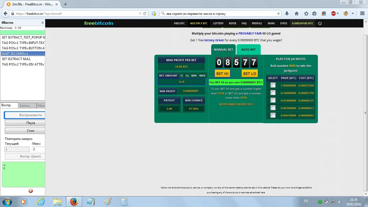
Task: Click the 0.00034100 BTC balance
Action: [x=303, y=23]
